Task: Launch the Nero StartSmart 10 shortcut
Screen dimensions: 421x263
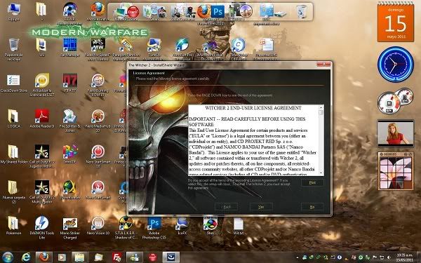Action: [x=98, y=156]
